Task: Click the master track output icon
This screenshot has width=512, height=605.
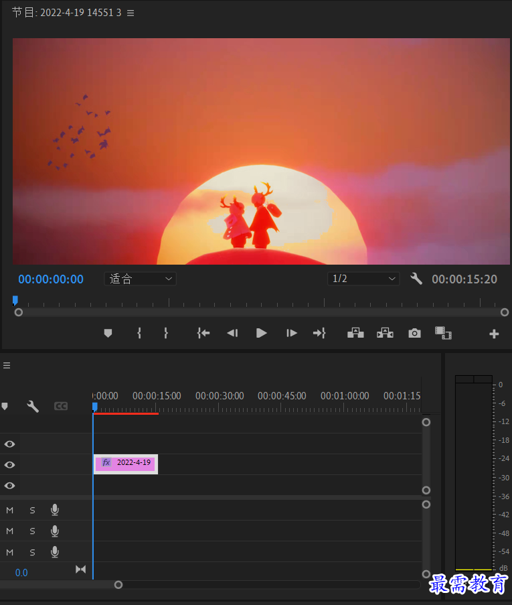Action: pyautogui.click(x=80, y=569)
